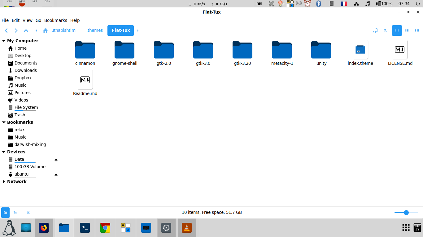Viewport: 423px width, 237px height.
Task: Go to .themes in path bar
Action: [94, 31]
